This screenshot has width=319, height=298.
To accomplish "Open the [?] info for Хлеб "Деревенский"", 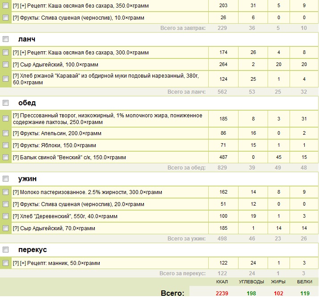I will click(16, 216).
